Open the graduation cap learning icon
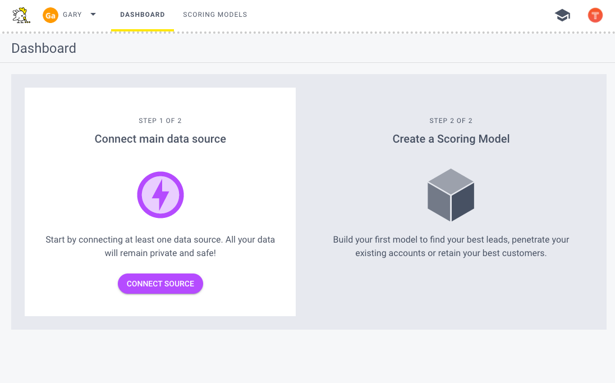 click(562, 15)
